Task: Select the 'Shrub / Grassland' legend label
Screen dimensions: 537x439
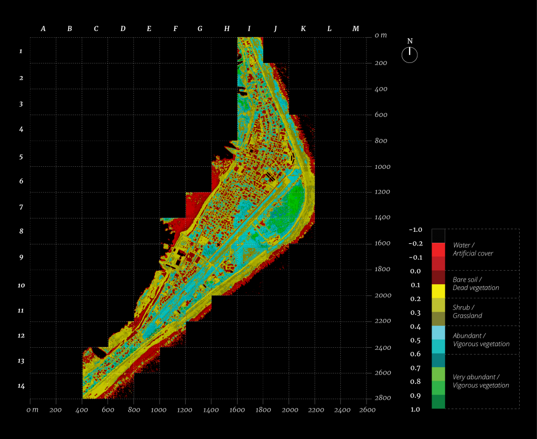Action: (467, 312)
